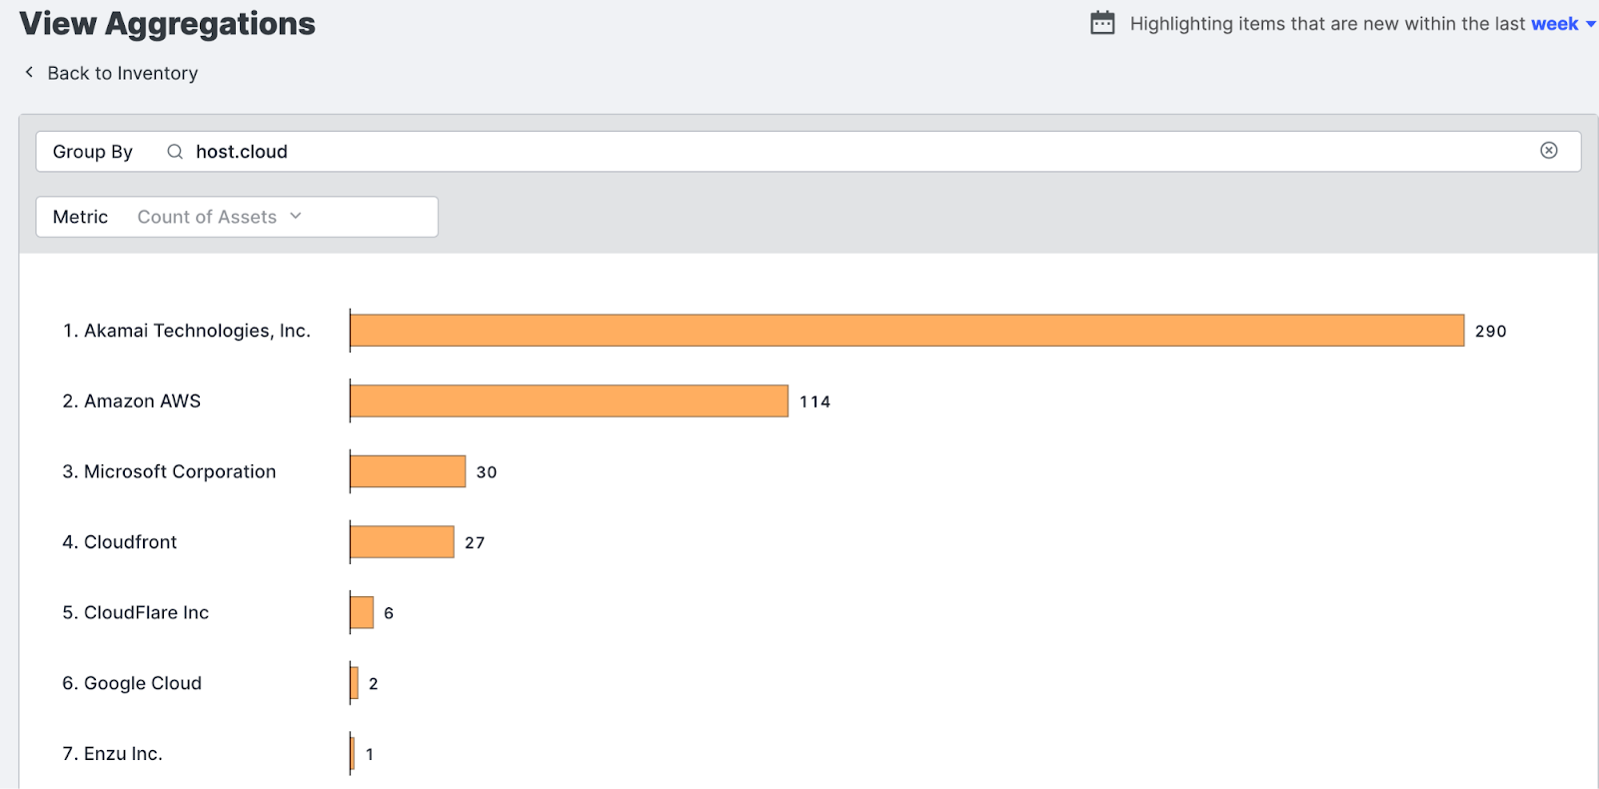1599x789 pixels.
Task: Clear the Group By field with the X icon
Action: pyautogui.click(x=1548, y=151)
